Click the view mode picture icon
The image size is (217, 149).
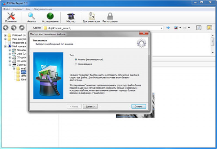[x=176, y=28]
